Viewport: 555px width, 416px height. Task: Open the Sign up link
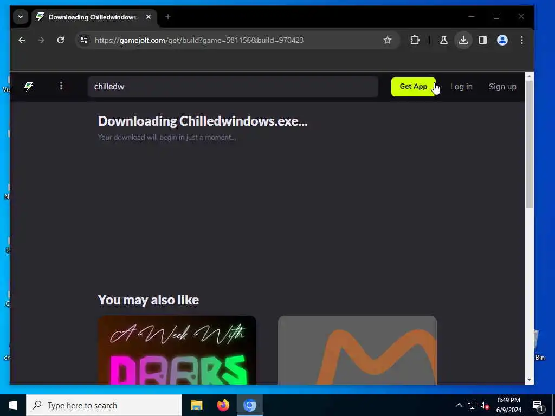click(502, 87)
